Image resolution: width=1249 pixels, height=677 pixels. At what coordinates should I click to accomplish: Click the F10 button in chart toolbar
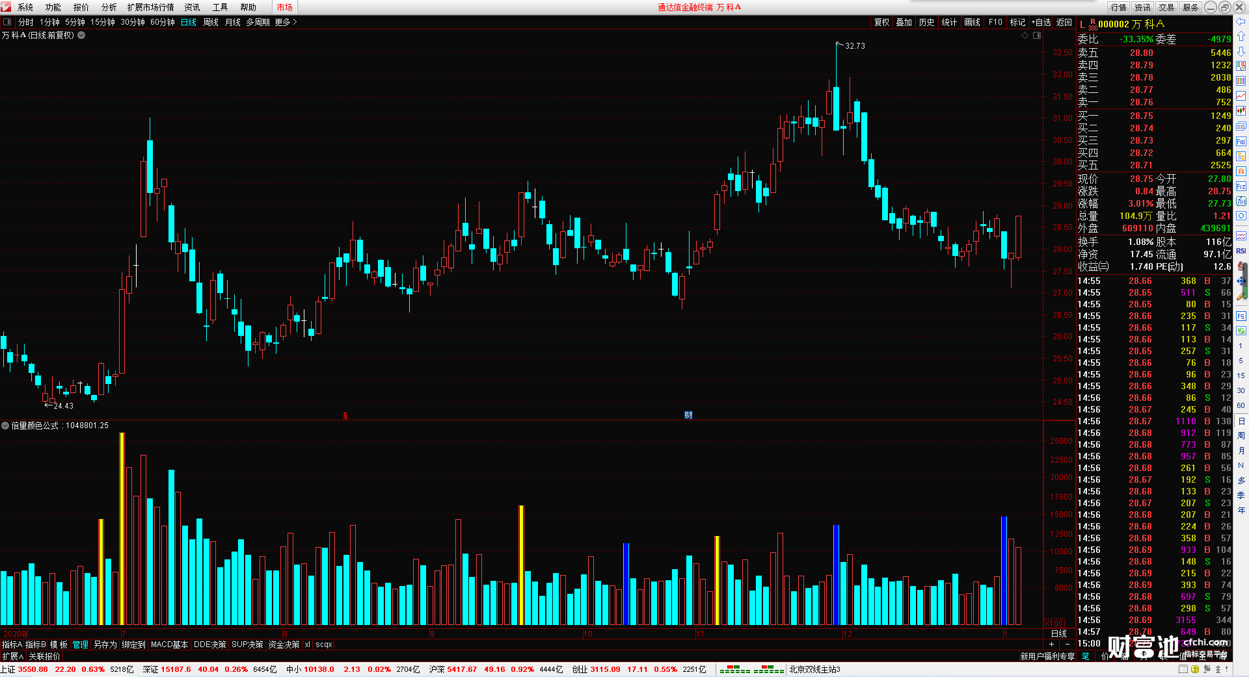pyautogui.click(x=995, y=22)
